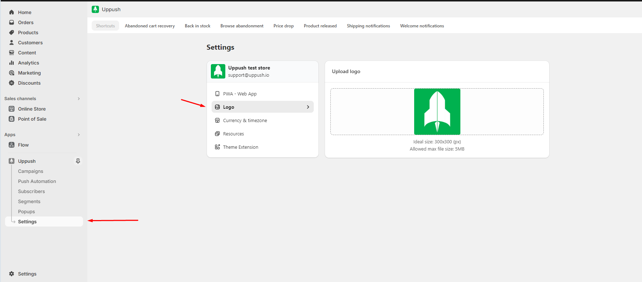Open the Theme Extension settings

tap(240, 147)
